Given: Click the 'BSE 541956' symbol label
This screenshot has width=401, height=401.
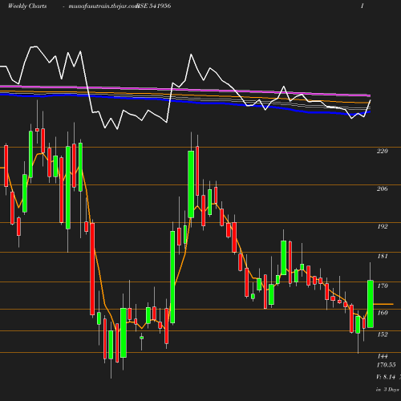Looking at the screenshot, I should (x=154, y=6).
